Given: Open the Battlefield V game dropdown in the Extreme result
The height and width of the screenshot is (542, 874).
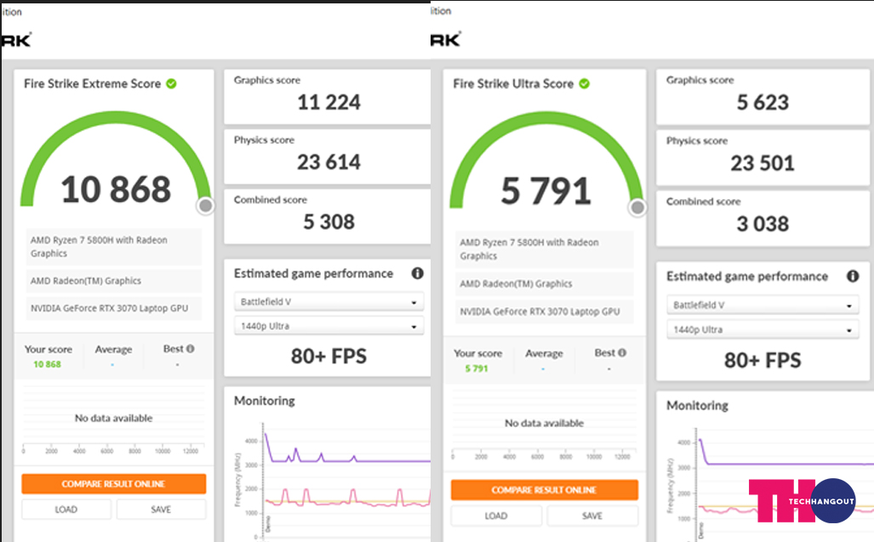Looking at the screenshot, I should click(328, 302).
